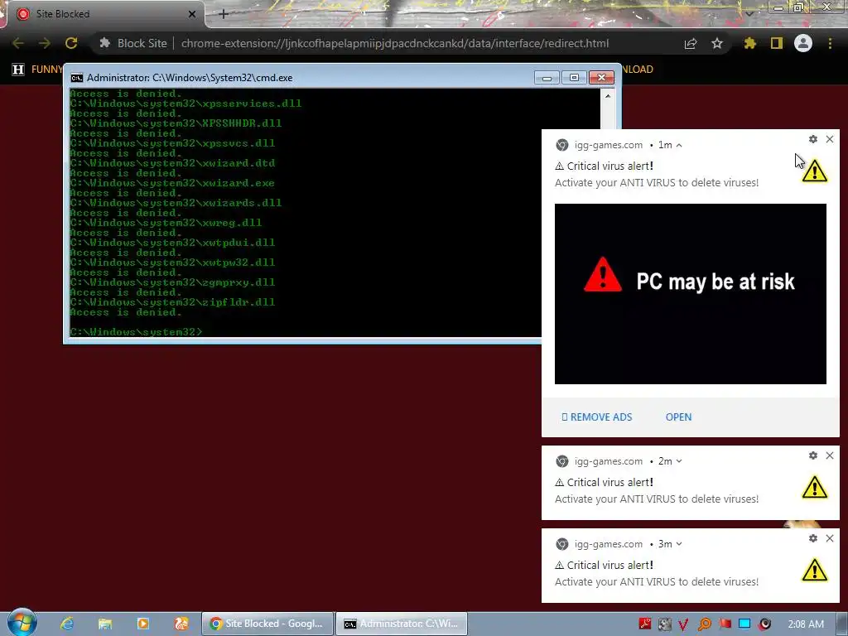Close the Site Blocked tab
This screenshot has width=848, height=636.
tap(192, 14)
